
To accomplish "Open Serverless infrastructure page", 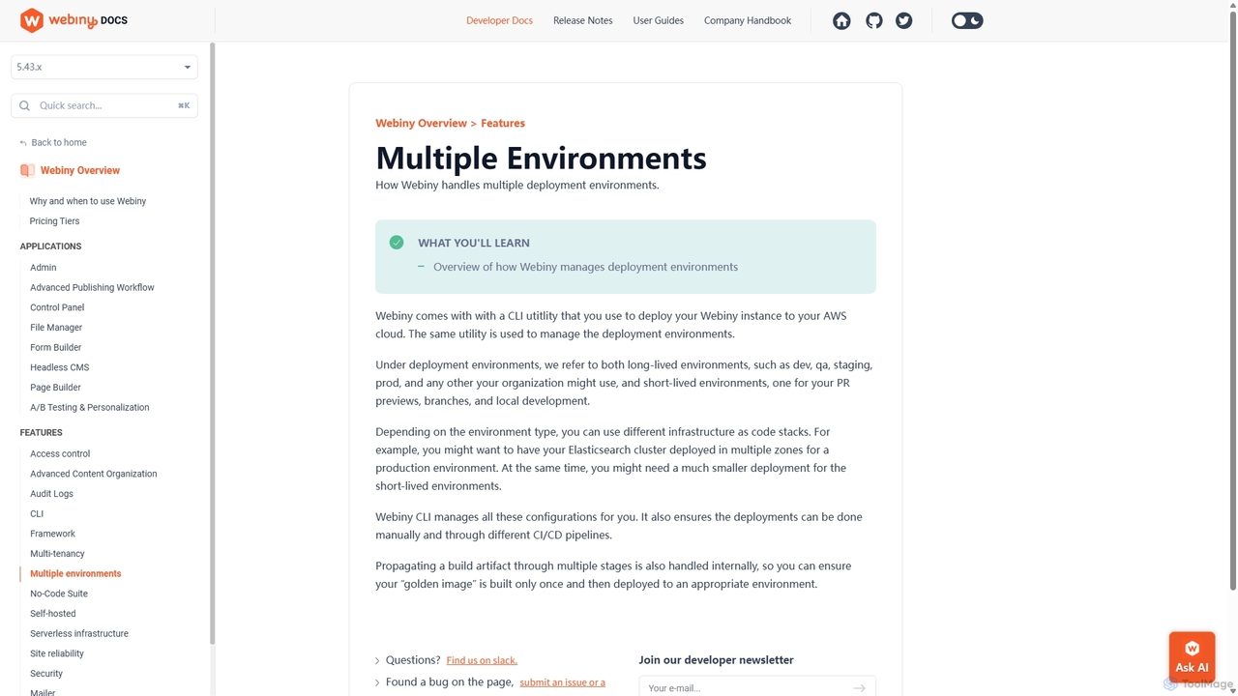I will pyautogui.click(x=79, y=633).
